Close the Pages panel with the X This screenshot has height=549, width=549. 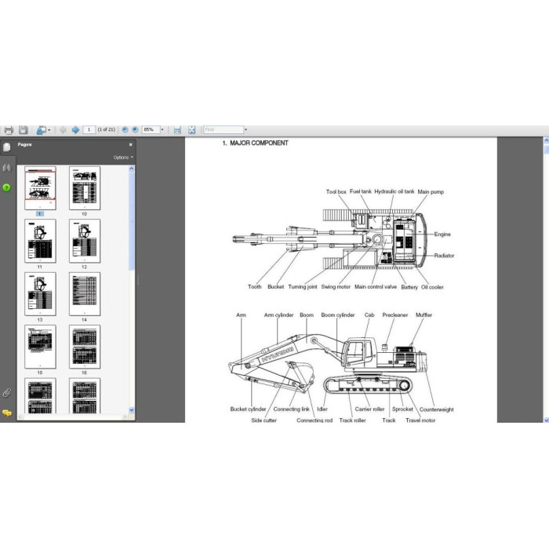click(x=131, y=144)
